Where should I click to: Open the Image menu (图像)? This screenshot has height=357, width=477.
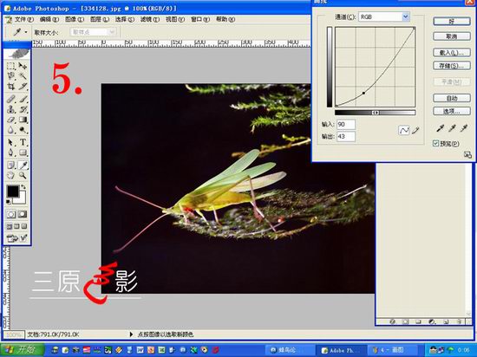(75, 19)
